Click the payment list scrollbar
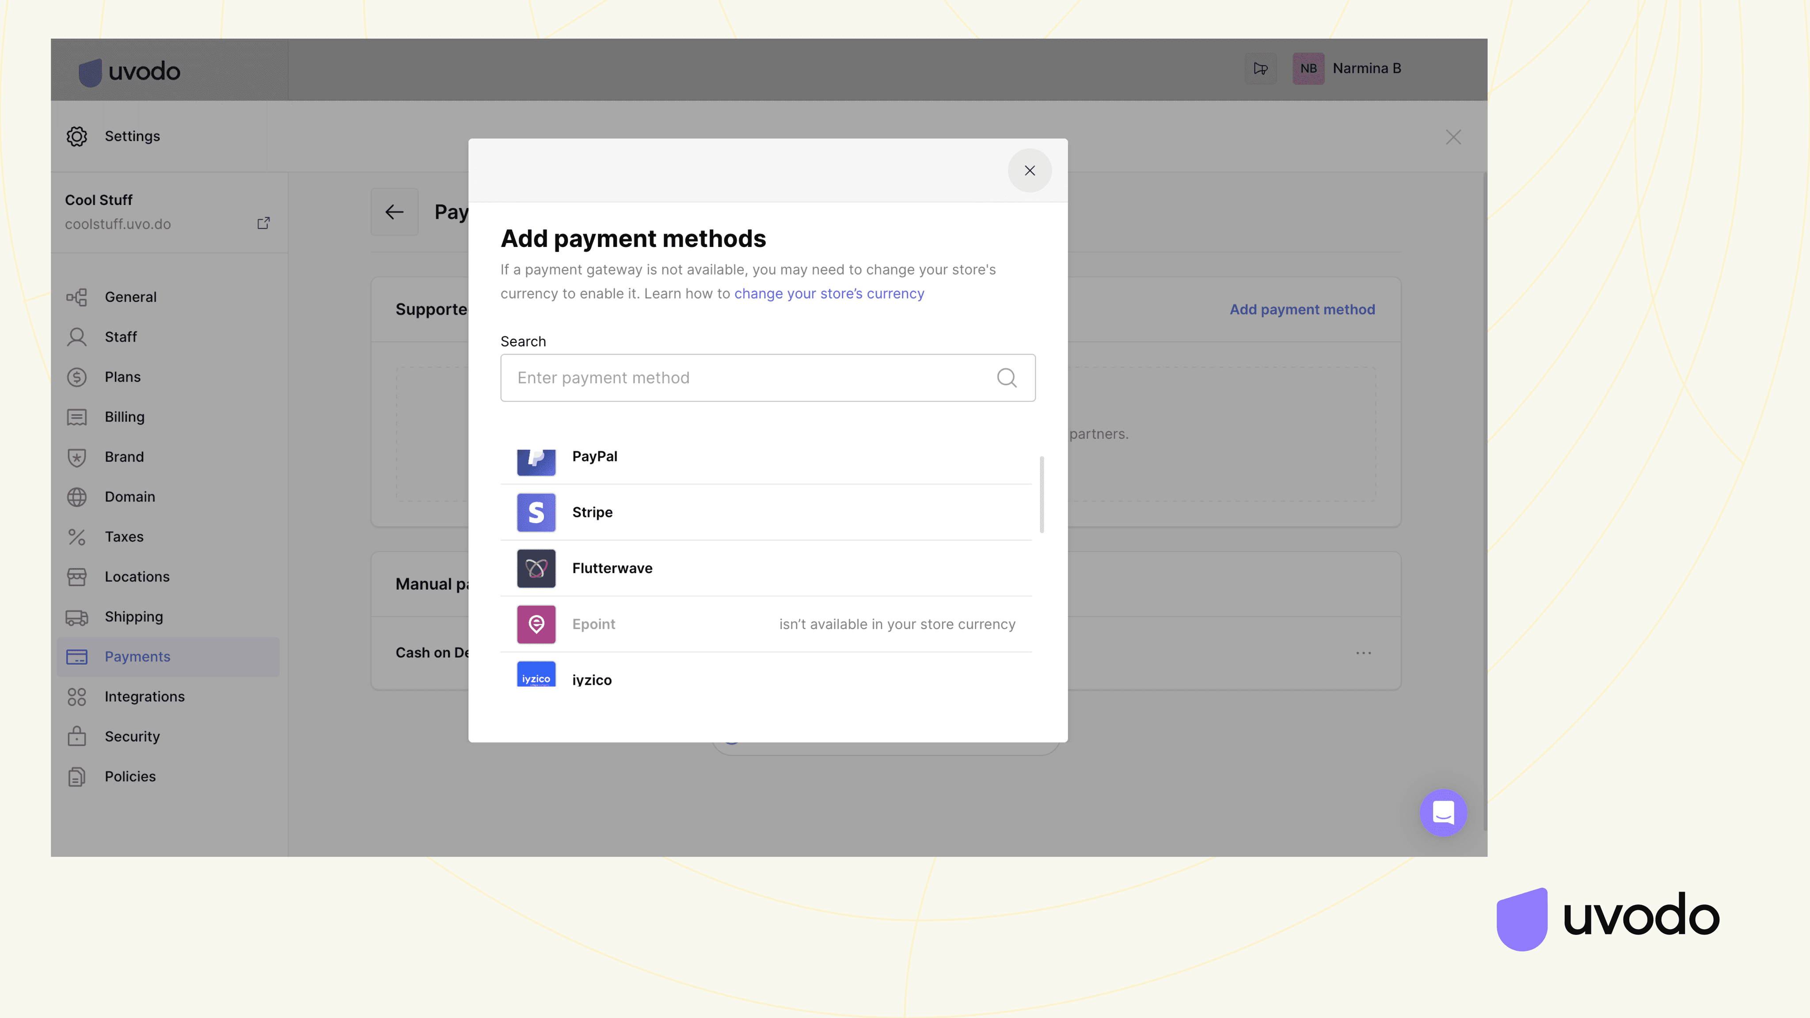Image resolution: width=1810 pixels, height=1018 pixels. 1041,494
